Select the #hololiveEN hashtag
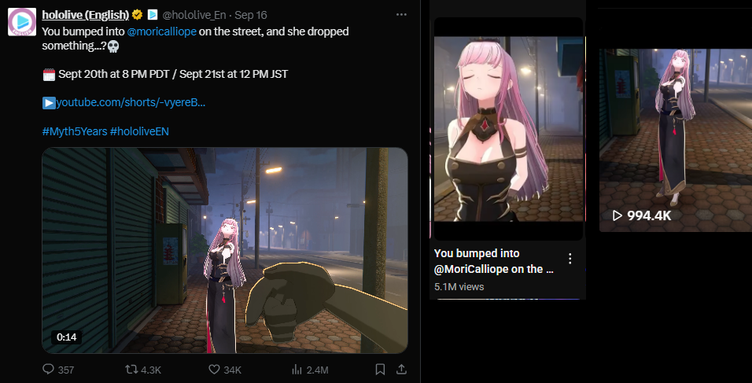Screen dimensions: 752x383 (x=139, y=131)
